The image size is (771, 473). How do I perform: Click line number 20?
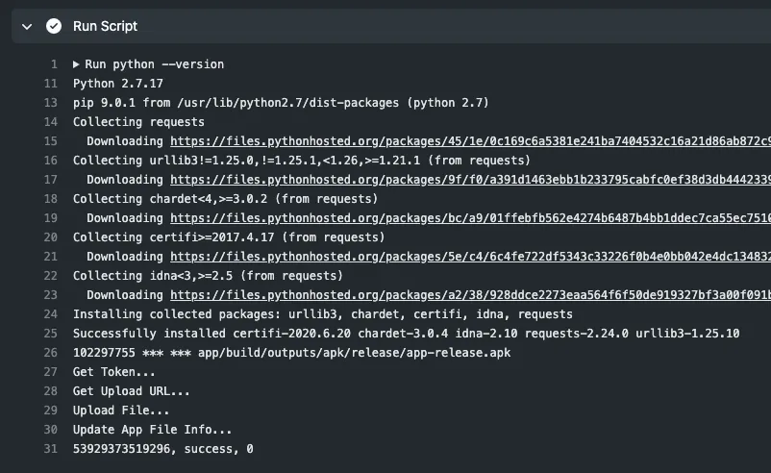pyautogui.click(x=51, y=237)
